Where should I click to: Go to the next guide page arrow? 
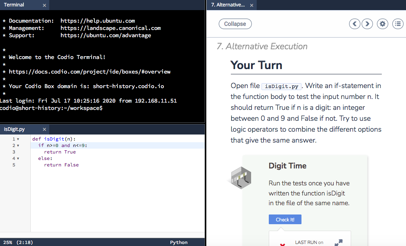coord(367,24)
